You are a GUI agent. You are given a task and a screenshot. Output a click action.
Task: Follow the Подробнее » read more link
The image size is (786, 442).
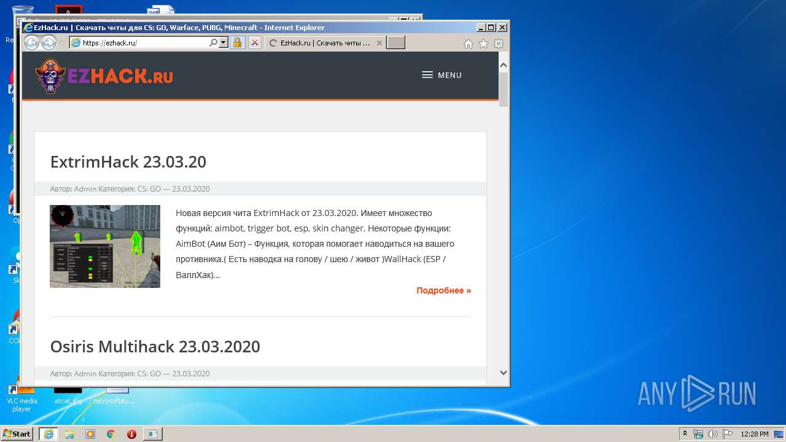(x=444, y=290)
